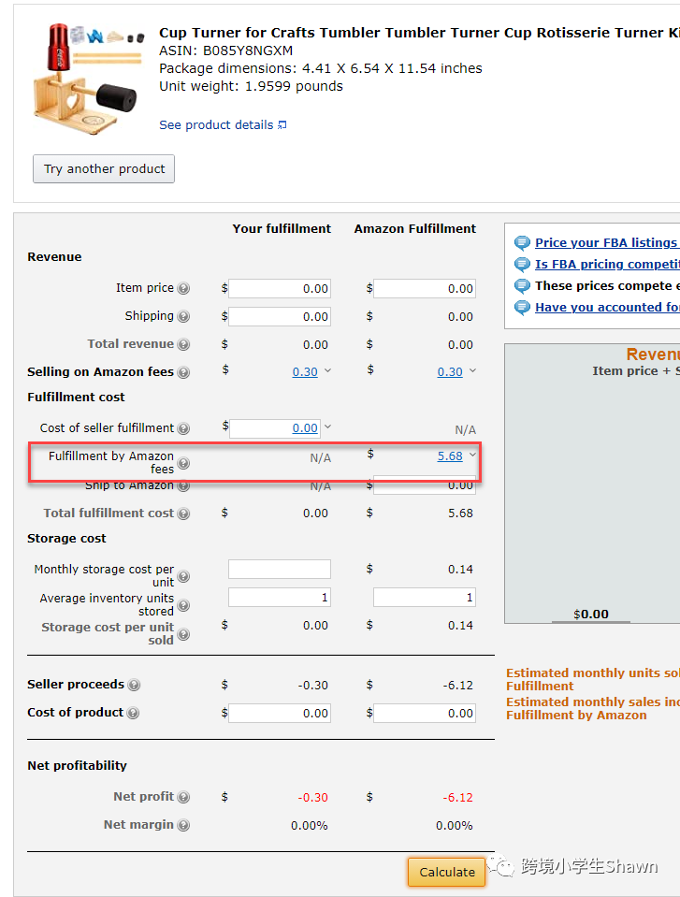Image resolution: width=680 pixels, height=897 pixels.
Task: Expand Selling on Amazon fees under Your fulfillment
Action: (x=327, y=370)
